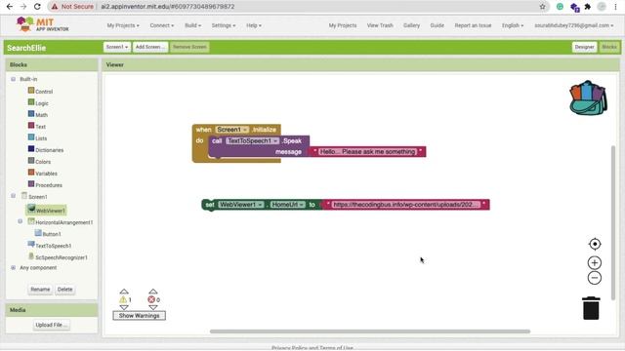Screen dimensions: 625x351
Task: Open the Guide link
Action: pos(437,25)
